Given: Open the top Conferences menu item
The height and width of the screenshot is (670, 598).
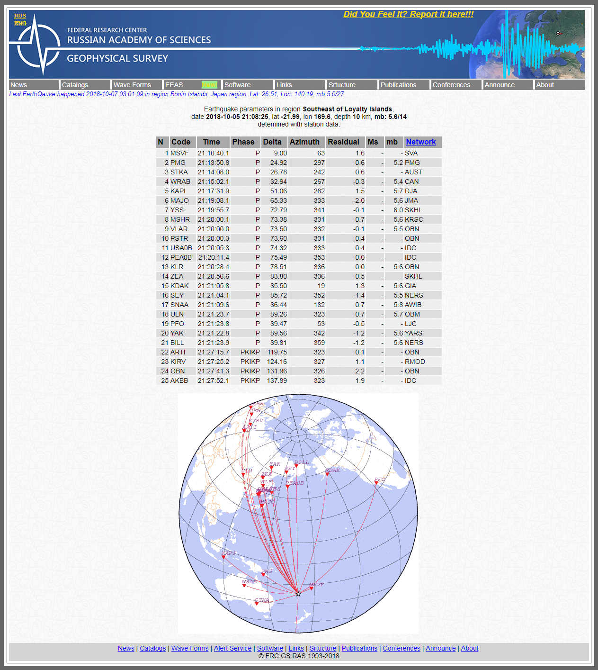Looking at the screenshot, I should tap(451, 85).
